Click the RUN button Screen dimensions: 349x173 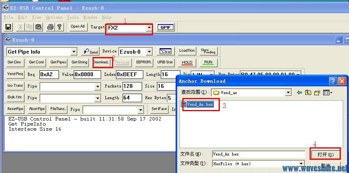click(208, 63)
